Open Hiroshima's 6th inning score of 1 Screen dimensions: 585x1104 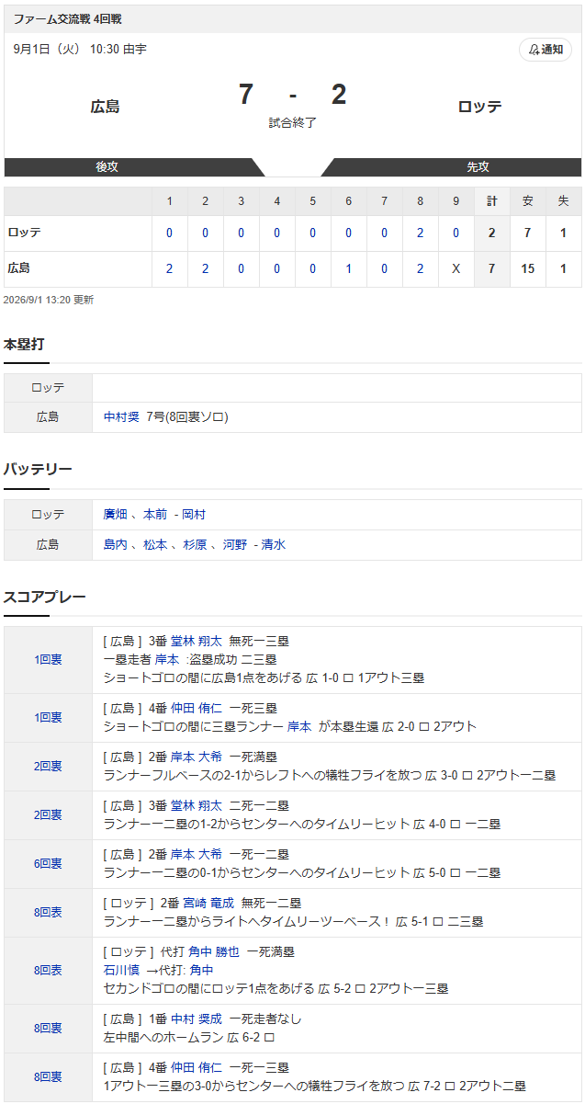point(348,269)
